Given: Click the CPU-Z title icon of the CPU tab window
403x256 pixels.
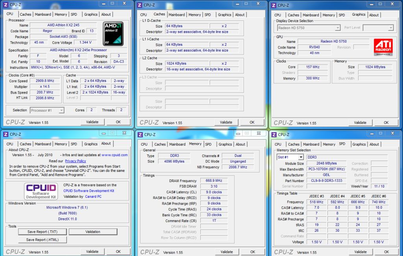Looking at the screenshot, I should click(x=6, y=4).
